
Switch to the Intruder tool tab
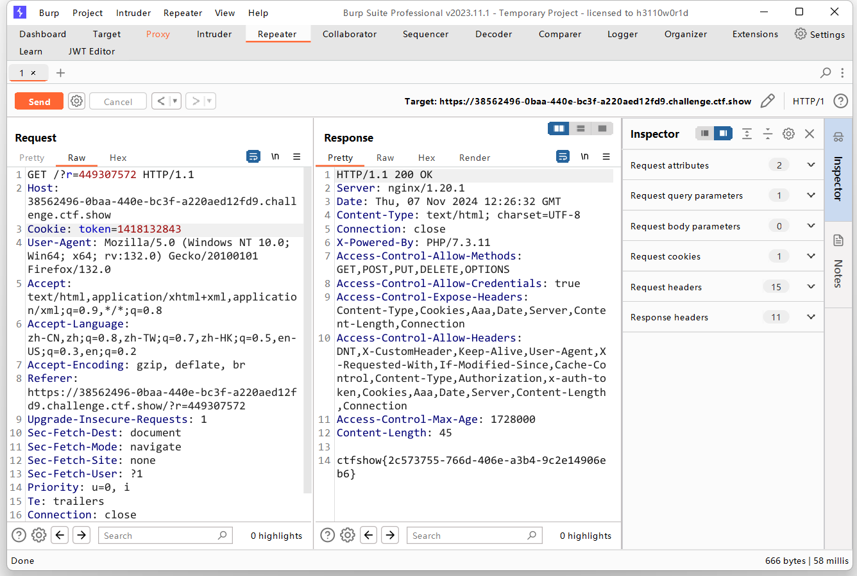(x=214, y=34)
